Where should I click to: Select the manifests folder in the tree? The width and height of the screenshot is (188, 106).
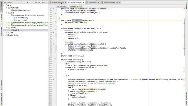tap(14, 8)
